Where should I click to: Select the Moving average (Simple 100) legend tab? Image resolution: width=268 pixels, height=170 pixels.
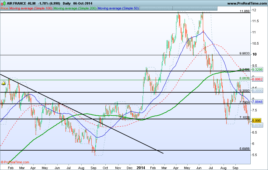(31, 8)
